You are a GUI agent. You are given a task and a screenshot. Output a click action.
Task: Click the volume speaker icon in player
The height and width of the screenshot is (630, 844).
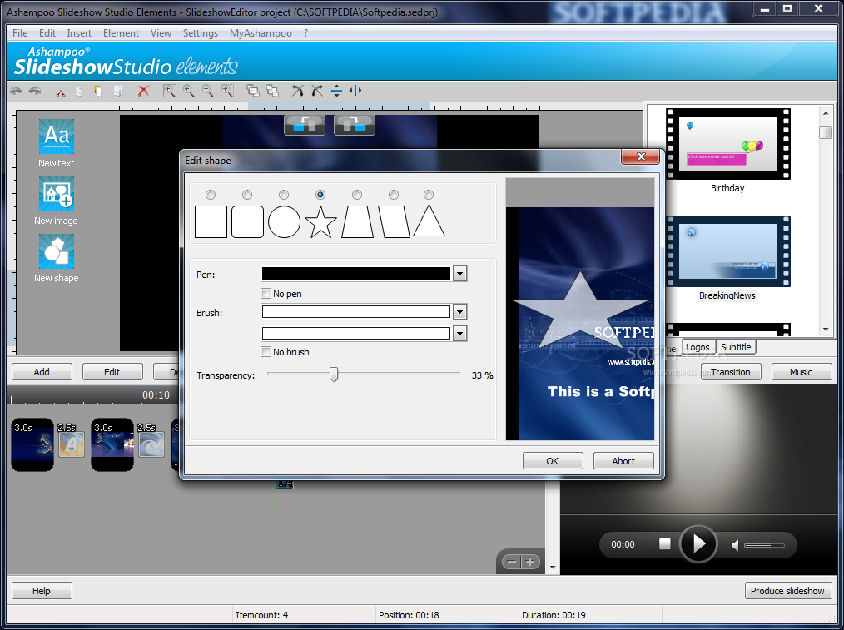pyautogui.click(x=735, y=546)
